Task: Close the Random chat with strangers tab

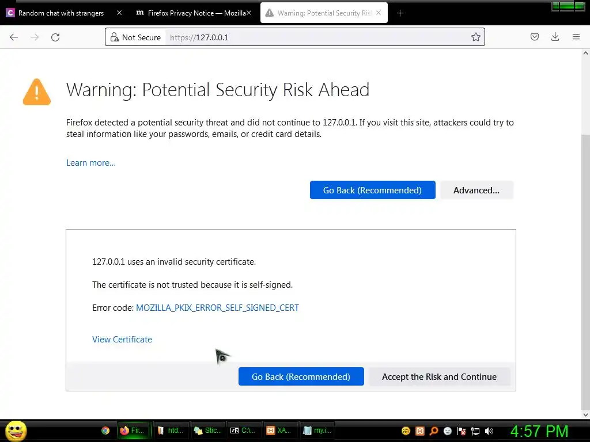Action: 119,13
